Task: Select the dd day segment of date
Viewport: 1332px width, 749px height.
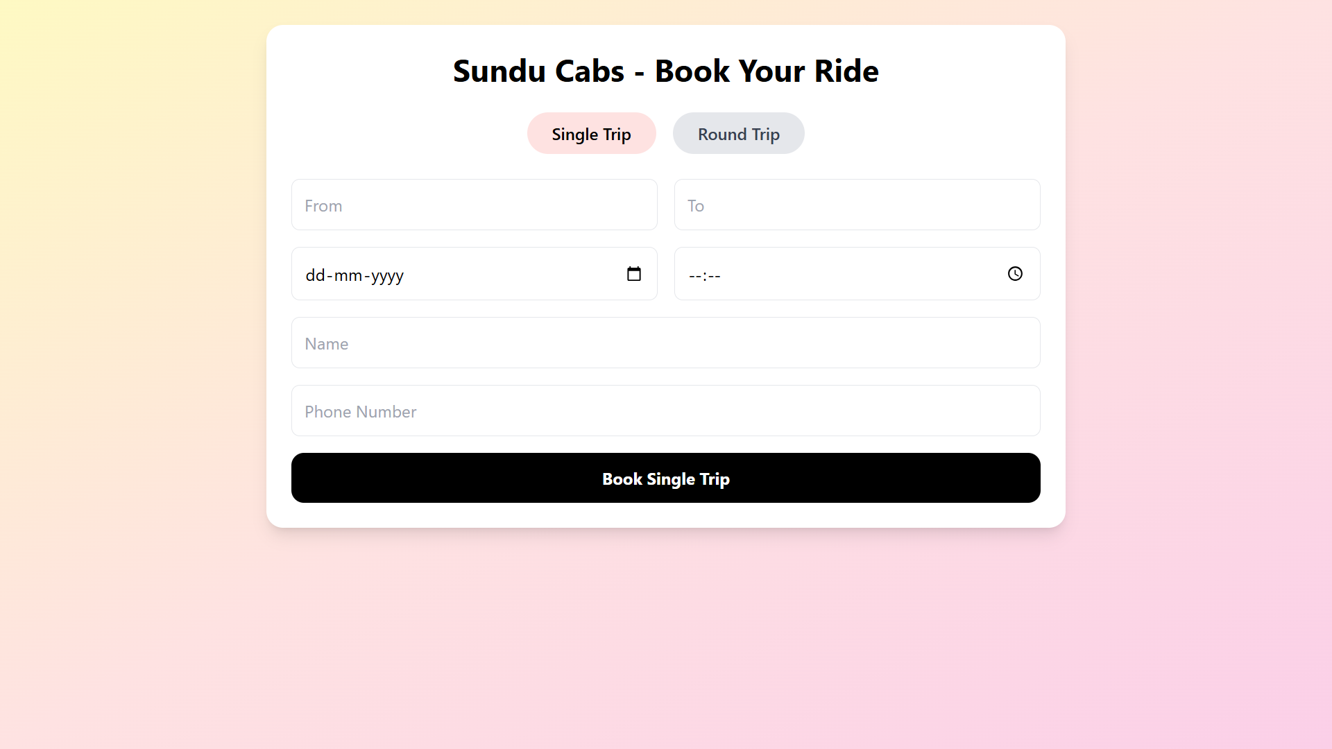Action: 315,275
